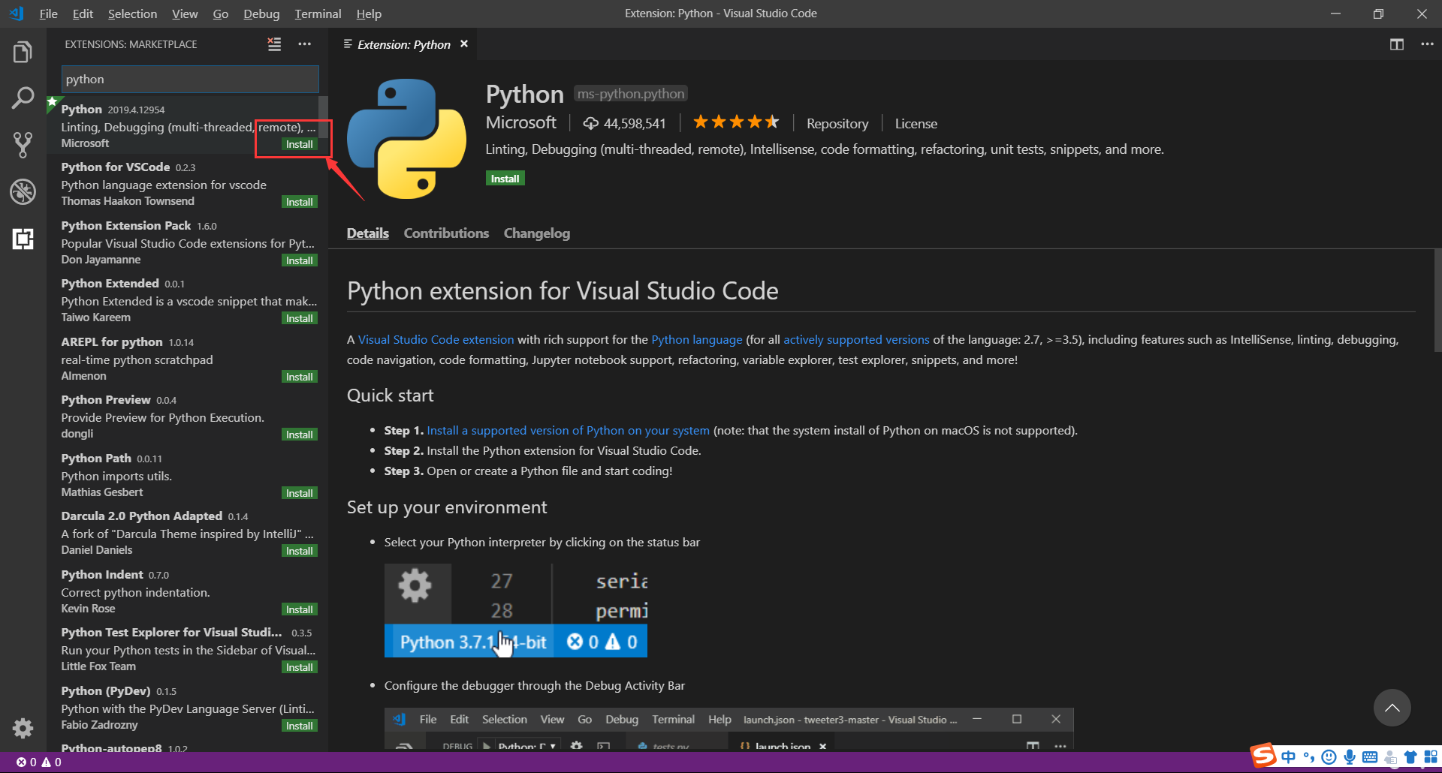Image resolution: width=1442 pixels, height=773 pixels.
Task: Install Microsoft Python extension from the list
Action: [300, 144]
